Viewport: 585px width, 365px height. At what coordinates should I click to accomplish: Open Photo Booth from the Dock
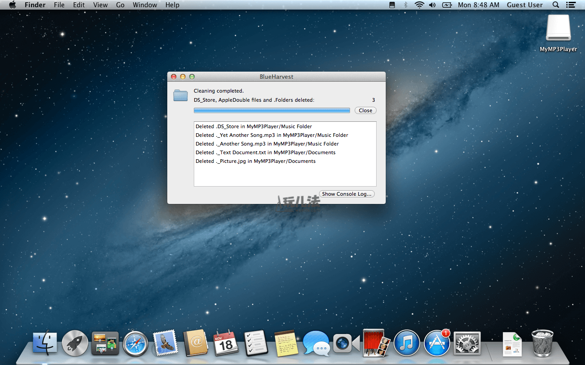(x=377, y=343)
